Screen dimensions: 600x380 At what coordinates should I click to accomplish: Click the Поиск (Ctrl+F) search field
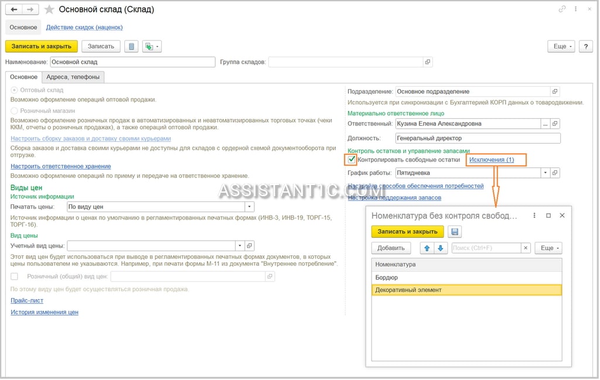486,248
